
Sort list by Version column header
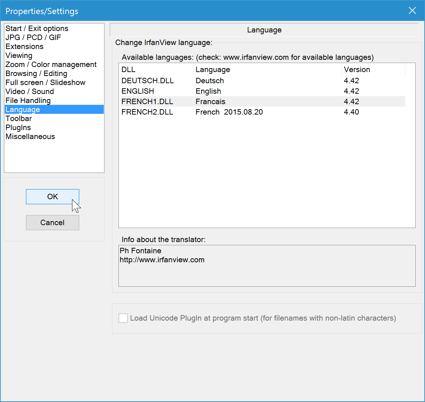click(373, 70)
